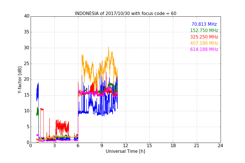The width and height of the screenshot is (245, 163).
Task: Select the 325.250 MHz legend label
Action: pyautogui.click(x=204, y=37)
